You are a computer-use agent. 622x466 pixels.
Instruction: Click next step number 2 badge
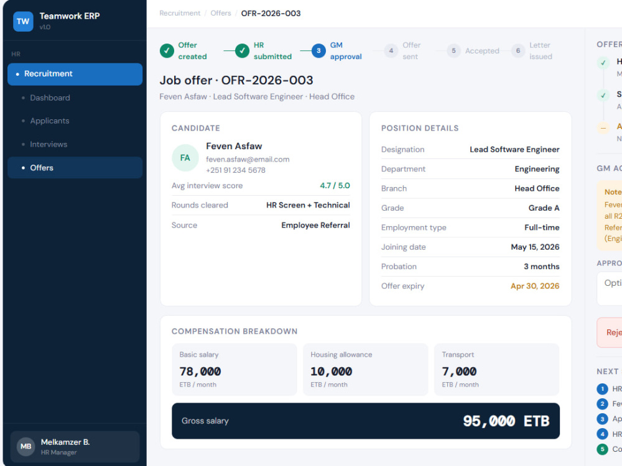602,404
